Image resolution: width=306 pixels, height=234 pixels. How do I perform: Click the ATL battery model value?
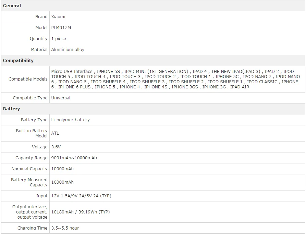click(x=55, y=133)
